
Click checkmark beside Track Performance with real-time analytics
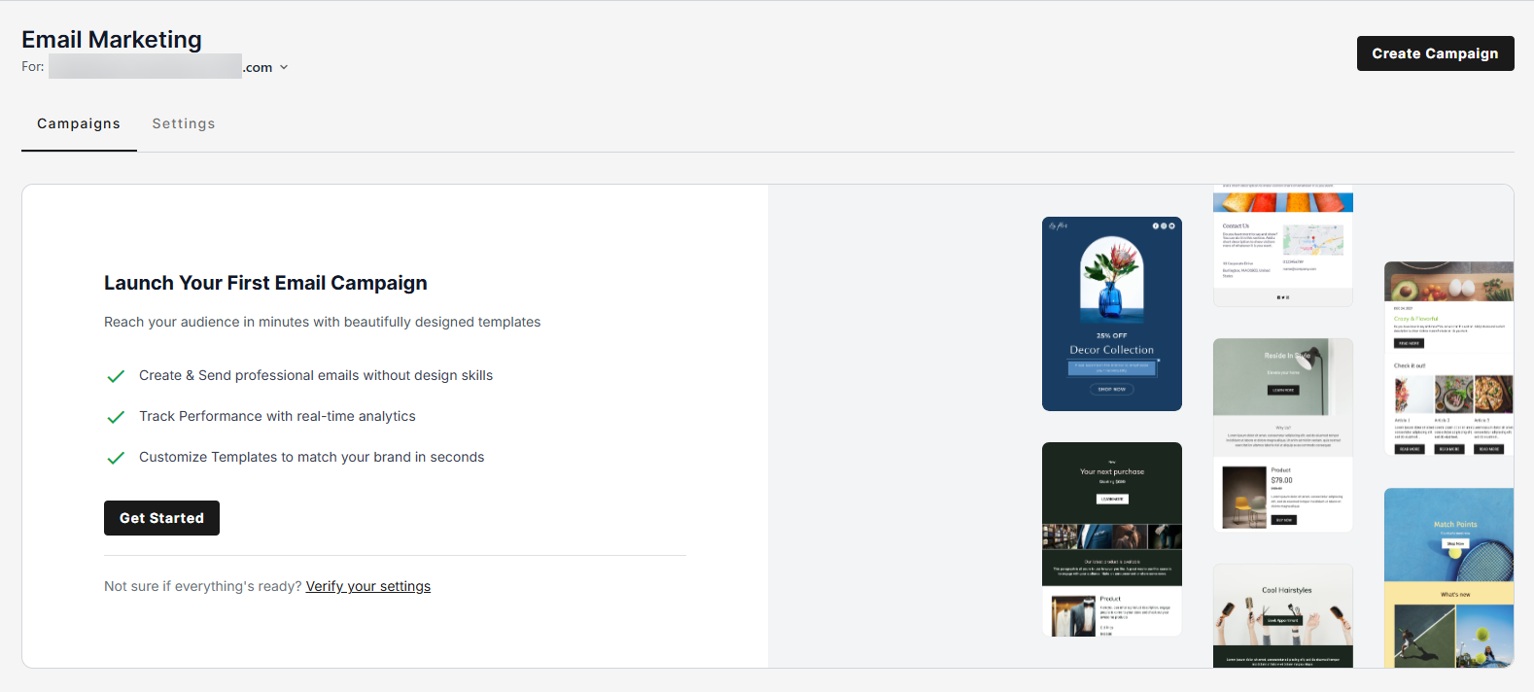116,417
